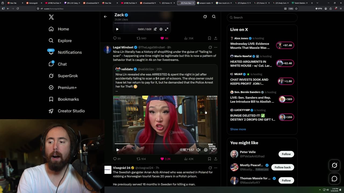The width and height of the screenshot is (344, 193).
Task: Open Creator Studio in the sidebar
Action: coord(66,111)
